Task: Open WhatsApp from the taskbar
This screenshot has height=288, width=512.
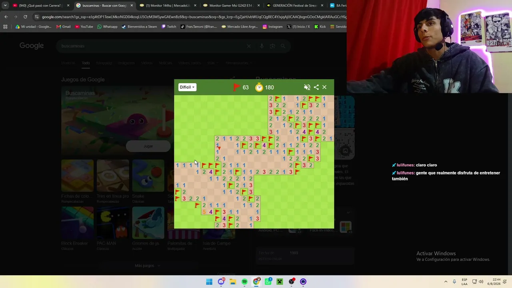Action: [x=268, y=282]
